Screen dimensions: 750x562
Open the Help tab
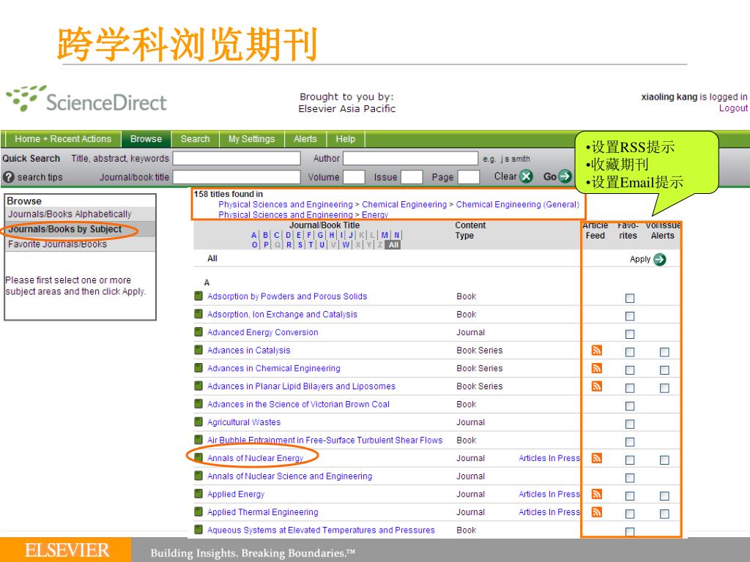(346, 139)
